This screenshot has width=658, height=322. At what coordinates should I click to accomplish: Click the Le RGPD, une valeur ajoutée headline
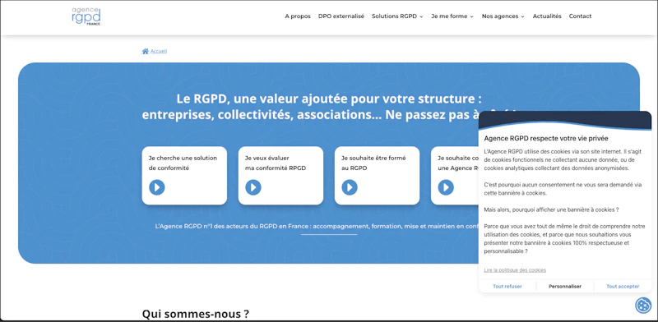(328, 107)
